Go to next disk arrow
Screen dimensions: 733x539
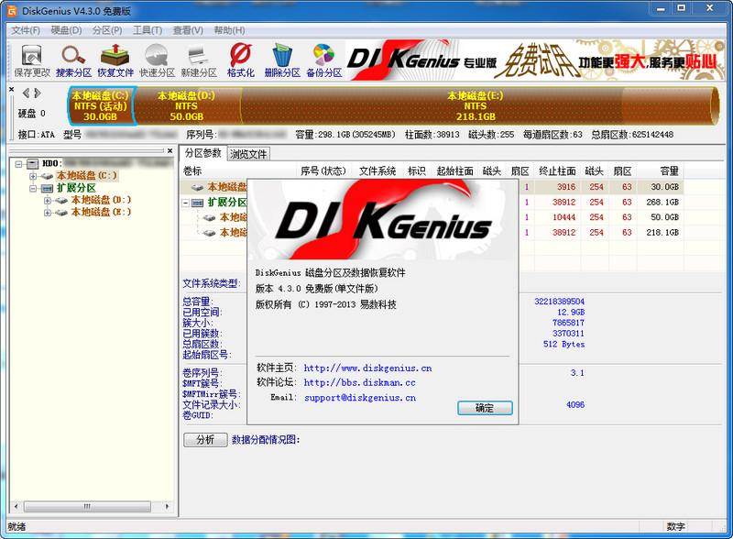(x=37, y=93)
